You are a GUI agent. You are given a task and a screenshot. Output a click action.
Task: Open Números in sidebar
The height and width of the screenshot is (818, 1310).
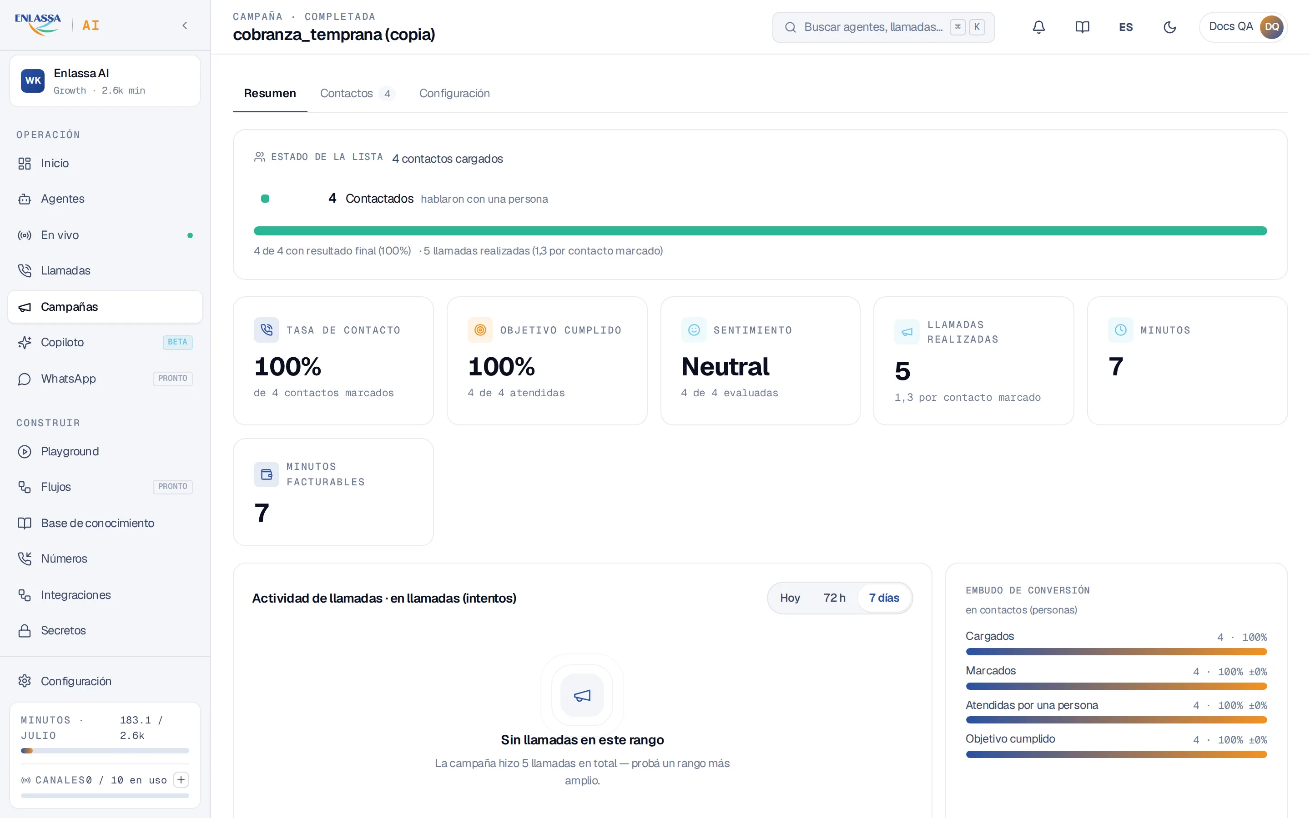tap(105, 559)
